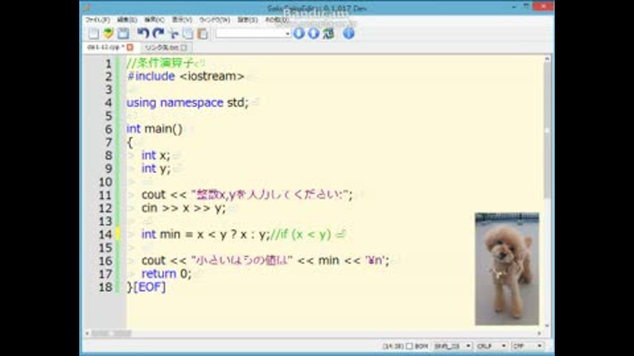Open the ウィンドウ(W) menu
Viewport: 634px width, 356px height.
[x=214, y=19]
